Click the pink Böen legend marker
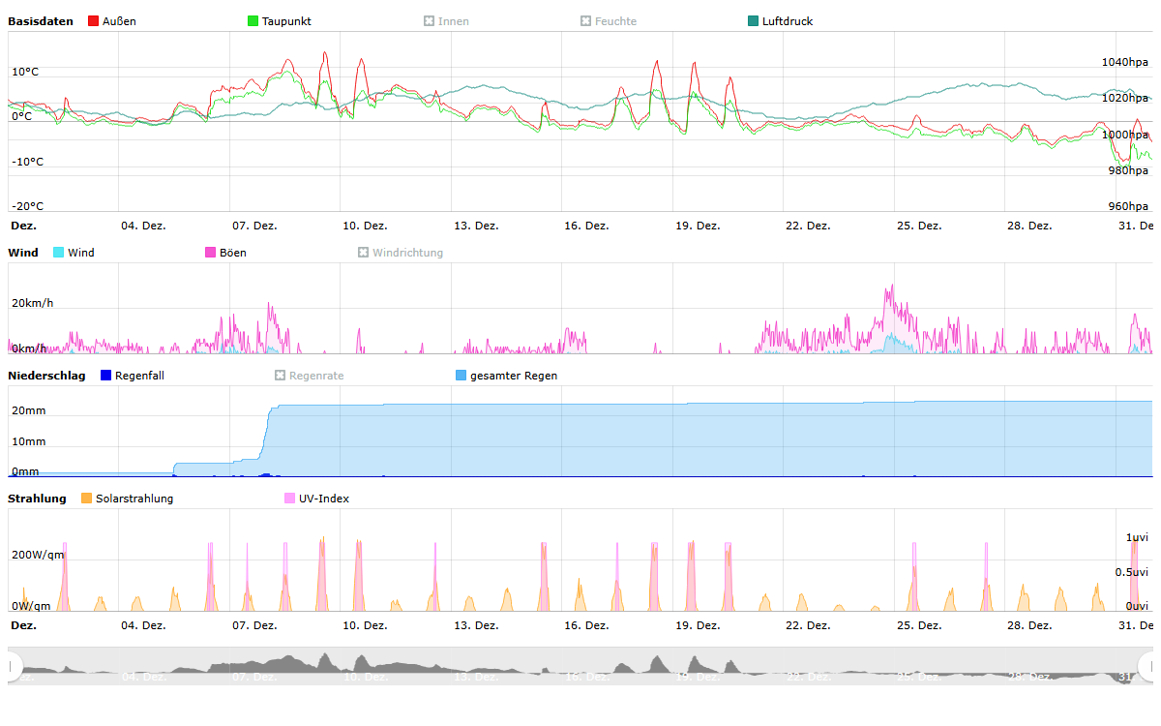Image resolution: width=1161 pixels, height=726 pixels. point(211,253)
